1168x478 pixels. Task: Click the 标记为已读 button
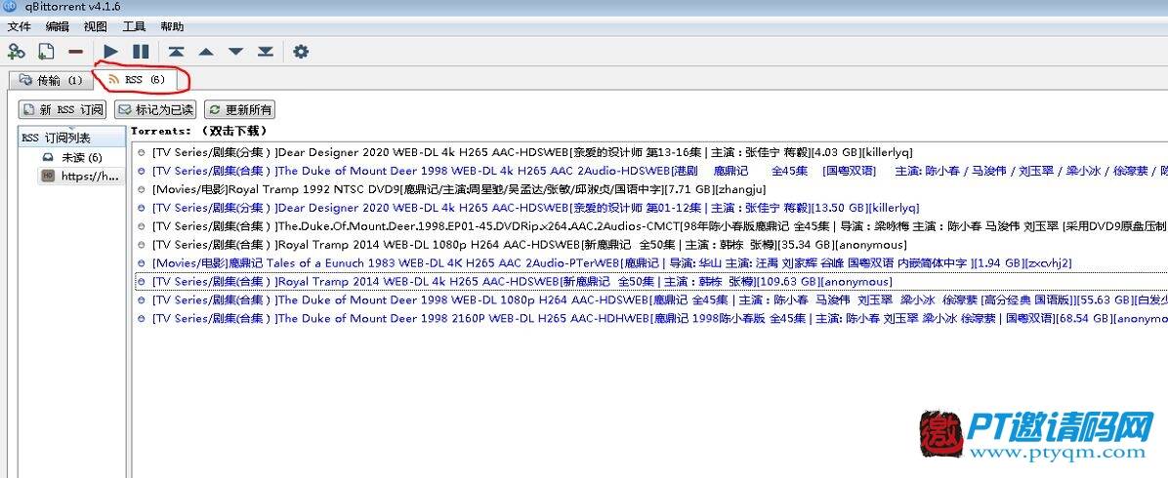(x=155, y=109)
